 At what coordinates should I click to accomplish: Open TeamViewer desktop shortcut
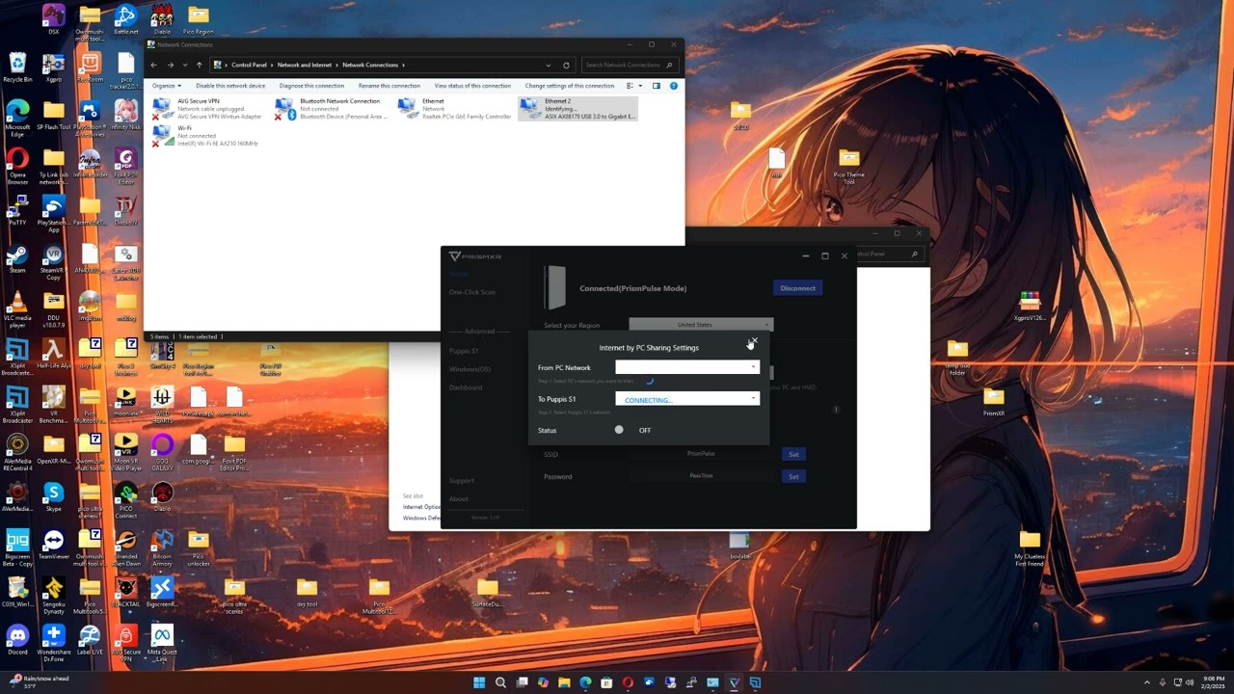[x=53, y=545]
